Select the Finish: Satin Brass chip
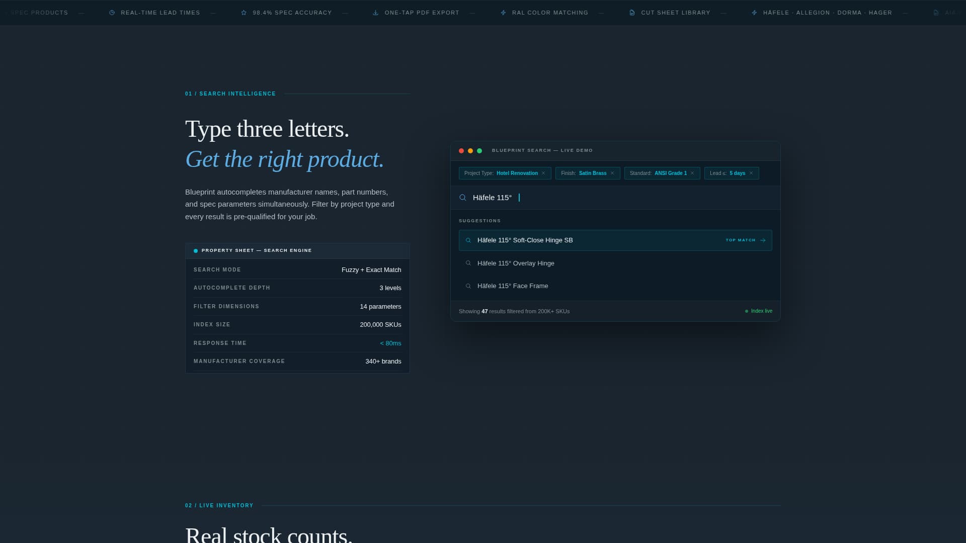966x543 pixels. pyautogui.click(x=588, y=173)
